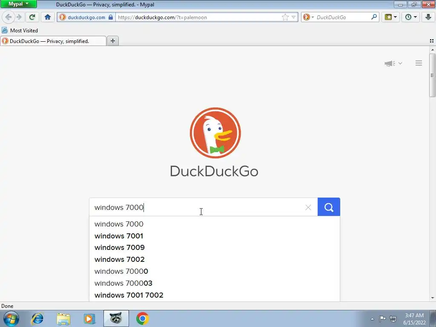The height and width of the screenshot is (327, 436).
Task: Click the taskbar clock 3:47 AM
Action: pos(414,319)
